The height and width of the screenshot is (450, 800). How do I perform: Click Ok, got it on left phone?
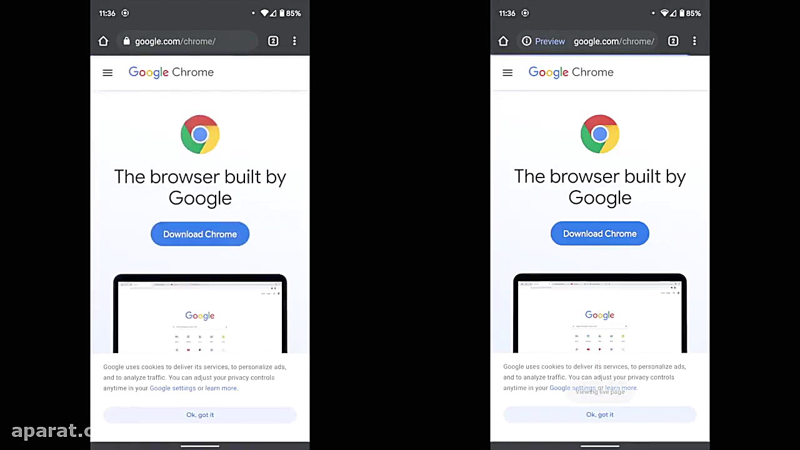pos(200,415)
